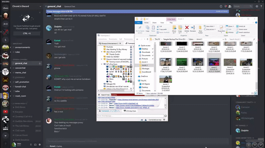The image size is (265, 148).
Task: Open Discord User Settings gear
Action: click(x=40, y=144)
